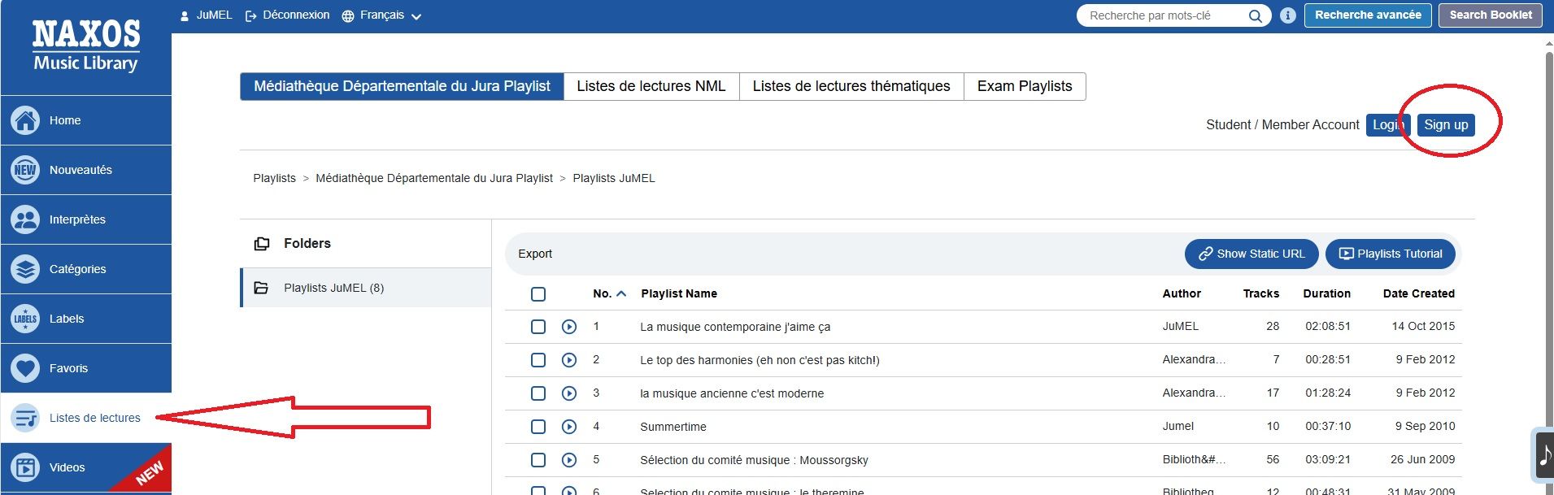
Task: Click the Déconnexion logout icon
Action: tap(251, 15)
